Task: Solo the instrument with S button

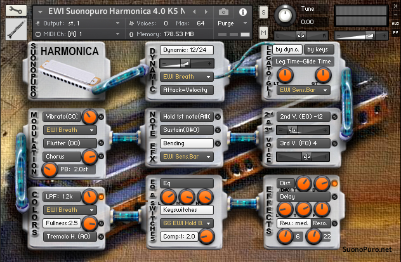Action: 263,12
